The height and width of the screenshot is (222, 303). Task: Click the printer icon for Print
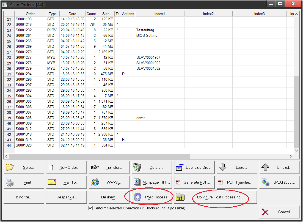point(9,182)
